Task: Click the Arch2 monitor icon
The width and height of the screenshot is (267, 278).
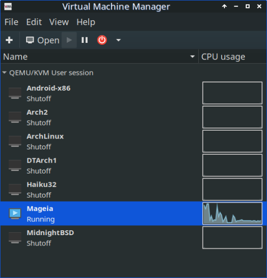Action: point(15,117)
